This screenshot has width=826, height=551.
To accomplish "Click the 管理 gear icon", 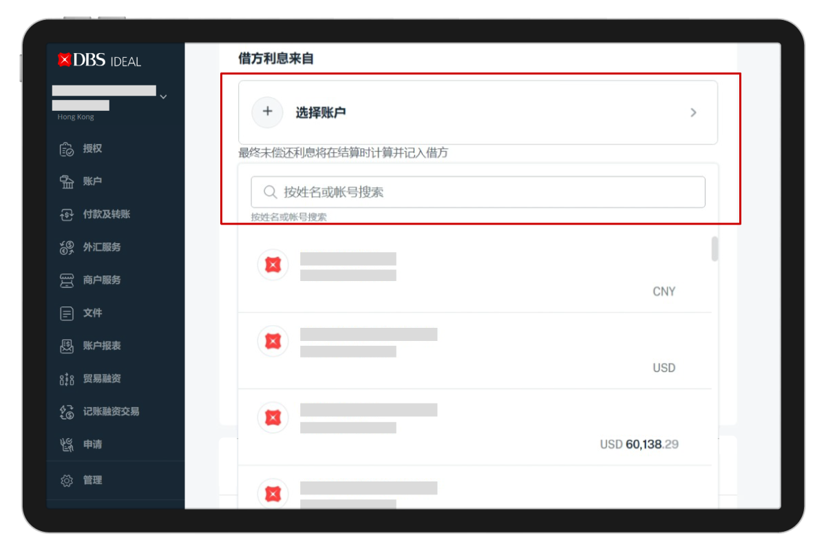I will point(67,481).
